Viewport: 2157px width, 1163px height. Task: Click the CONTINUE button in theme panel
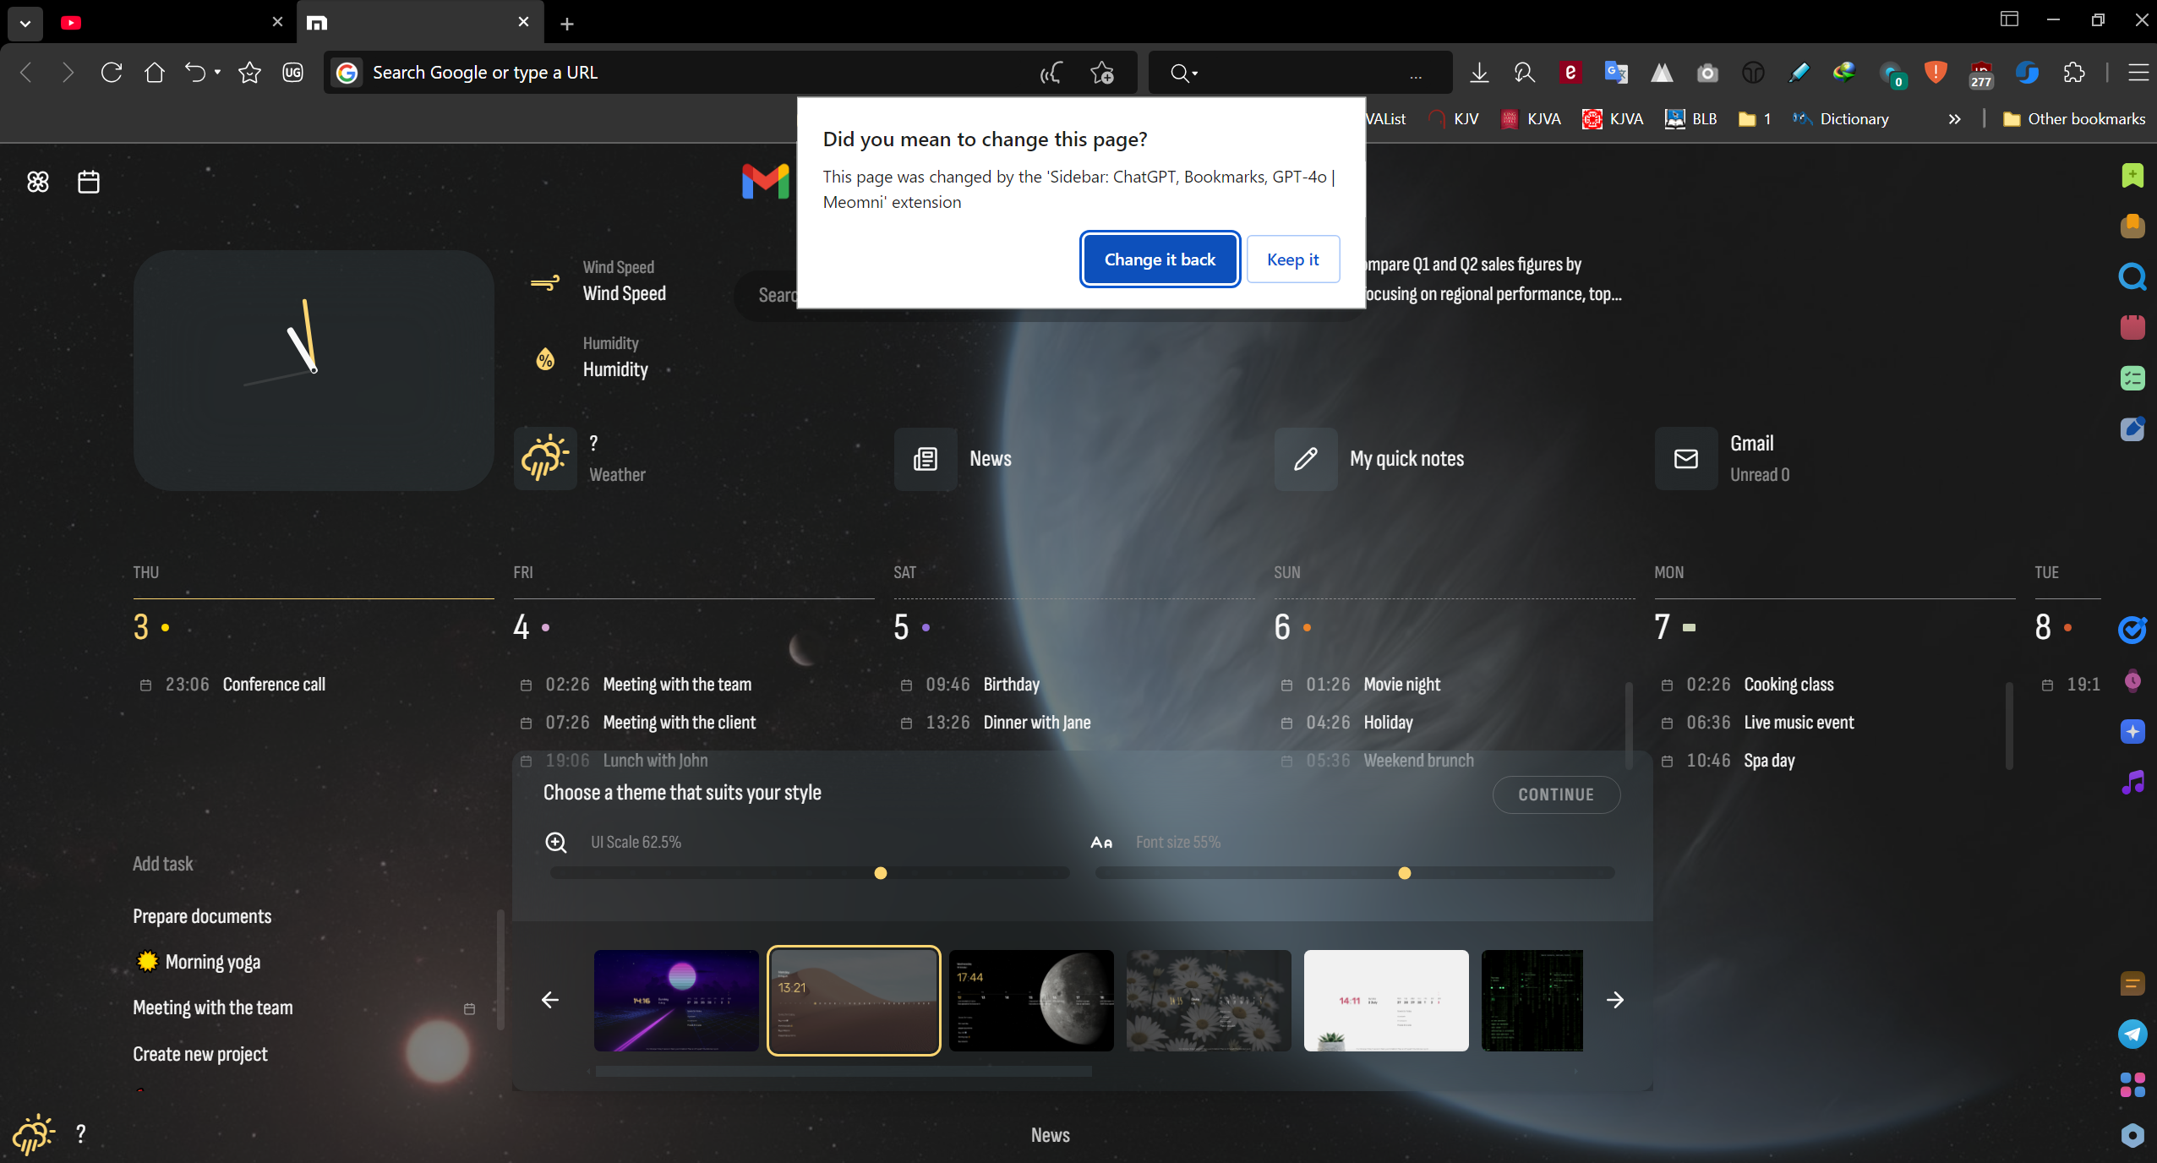(1556, 794)
